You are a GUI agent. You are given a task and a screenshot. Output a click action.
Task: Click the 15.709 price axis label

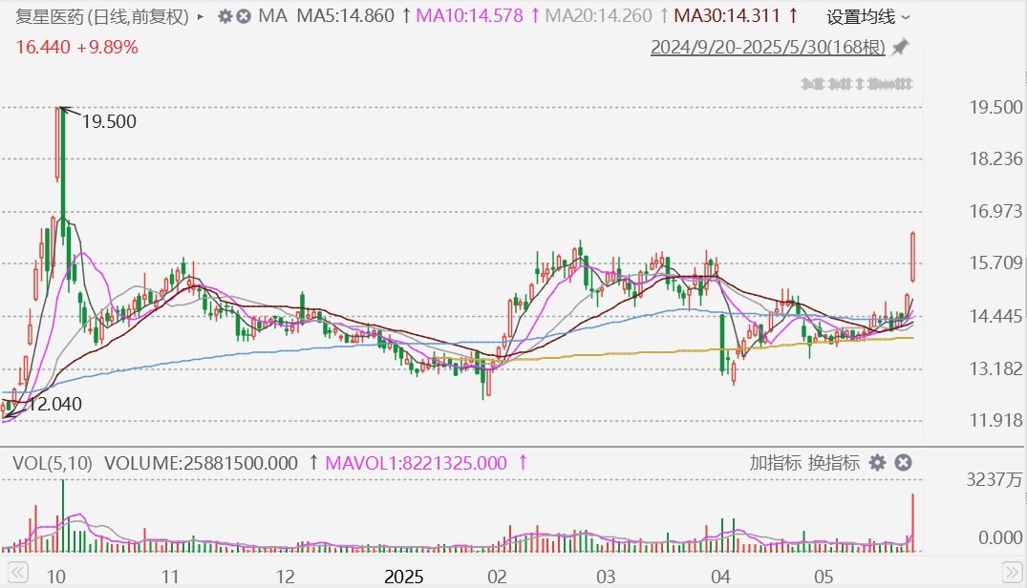(x=995, y=262)
